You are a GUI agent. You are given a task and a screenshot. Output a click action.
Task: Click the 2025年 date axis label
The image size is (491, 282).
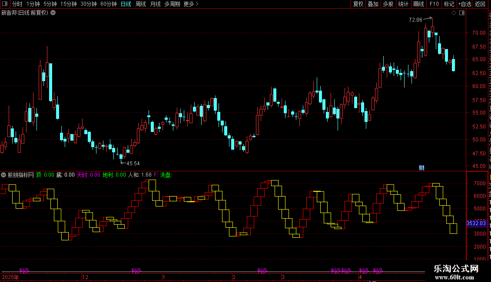(10, 277)
